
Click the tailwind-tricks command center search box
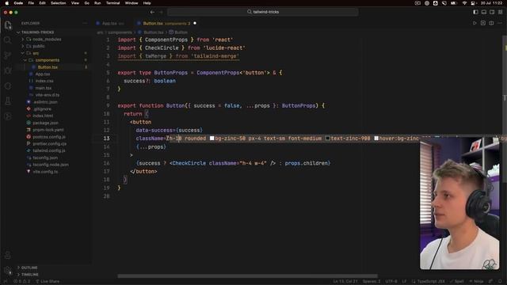[263, 12]
